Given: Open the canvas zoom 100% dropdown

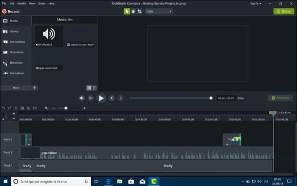Looking at the screenshot, I should tap(159, 11).
